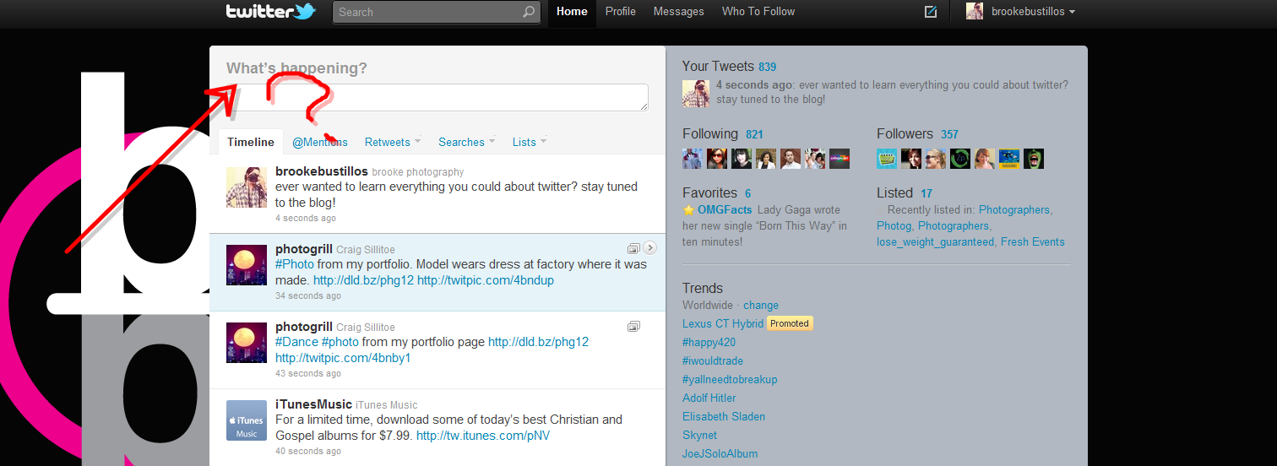Click the star icon beside OMGFacts
Image resolution: width=1277 pixels, height=466 pixels.
click(x=688, y=209)
